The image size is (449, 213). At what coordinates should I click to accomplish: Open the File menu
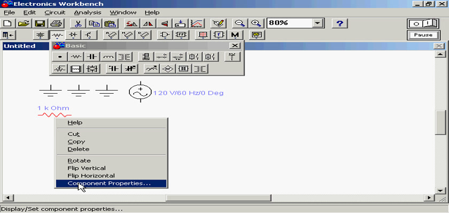[10, 13]
